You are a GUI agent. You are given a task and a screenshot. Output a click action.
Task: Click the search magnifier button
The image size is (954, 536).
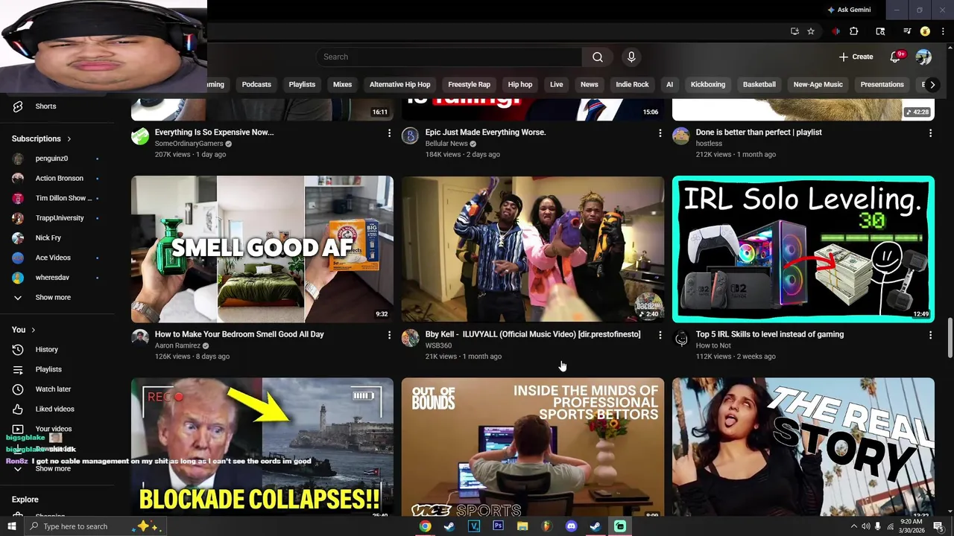(598, 57)
